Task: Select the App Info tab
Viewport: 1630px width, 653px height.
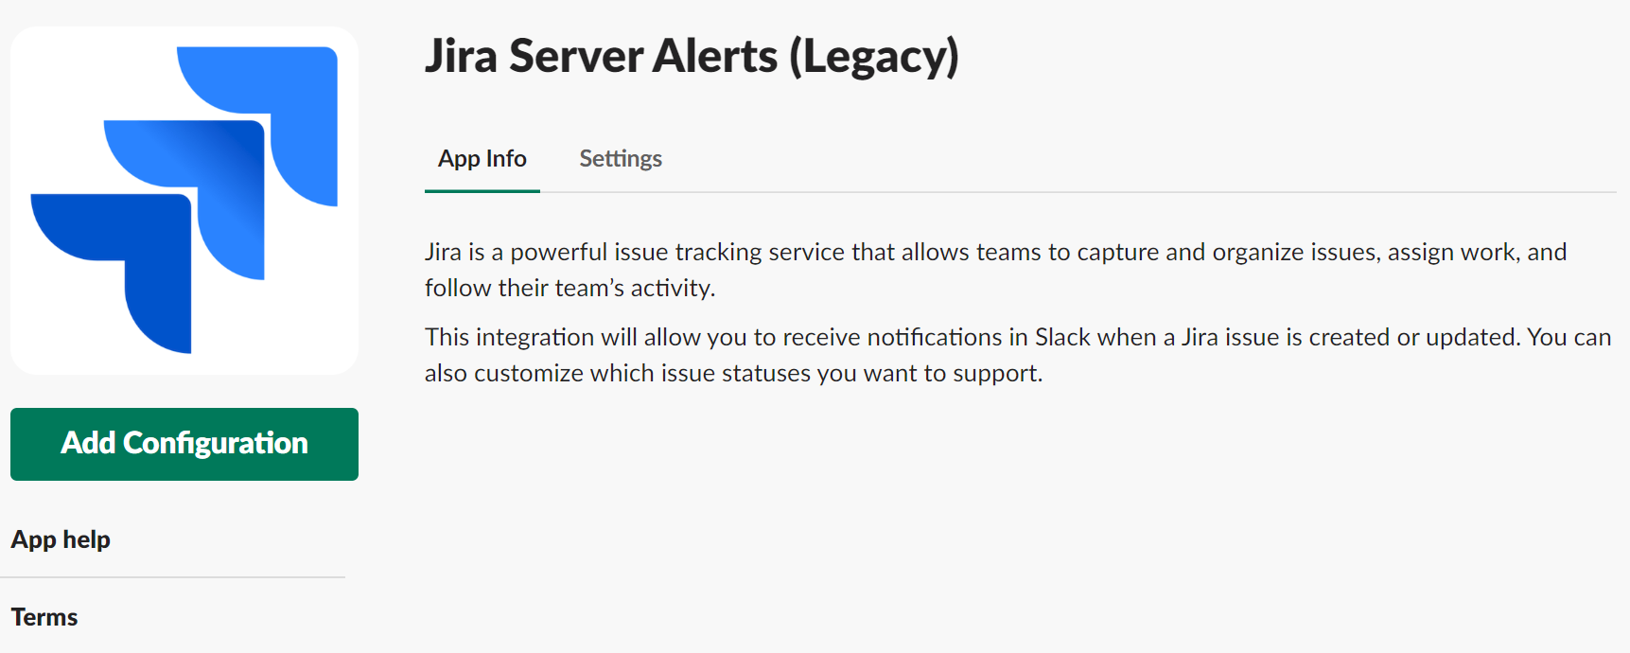Action: tap(482, 158)
